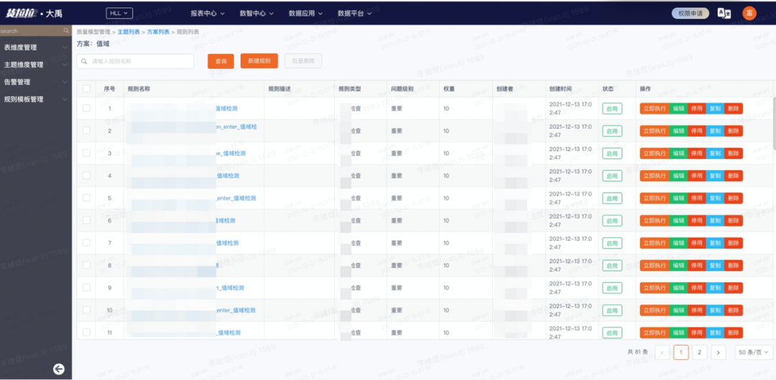The width and height of the screenshot is (776, 380).
Task: Click 删除 for row 11
Action: pos(734,333)
